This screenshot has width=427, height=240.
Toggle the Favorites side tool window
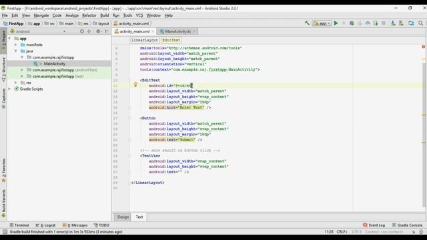coord(3,171)
